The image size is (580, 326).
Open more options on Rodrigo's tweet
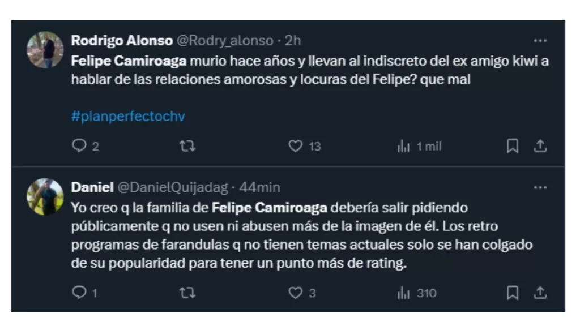click(540, 41)
